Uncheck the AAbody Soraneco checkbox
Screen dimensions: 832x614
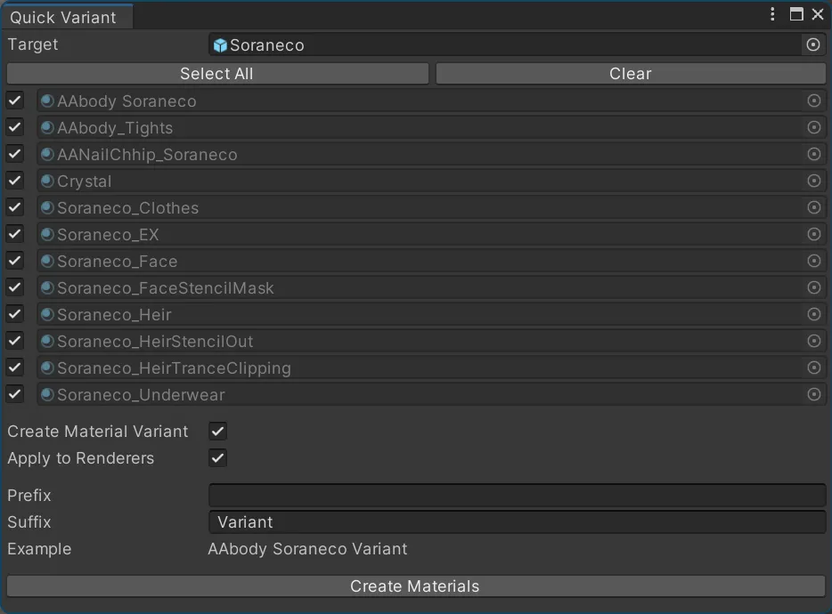(x=15, y=101)
